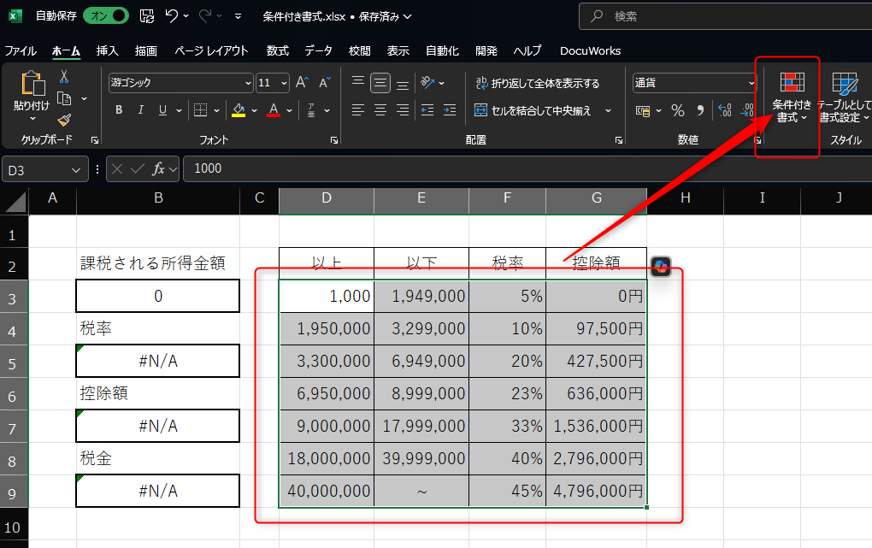Switch to the 挿入 ribbon tab
The image size is (872, 548).
(108, 51)
